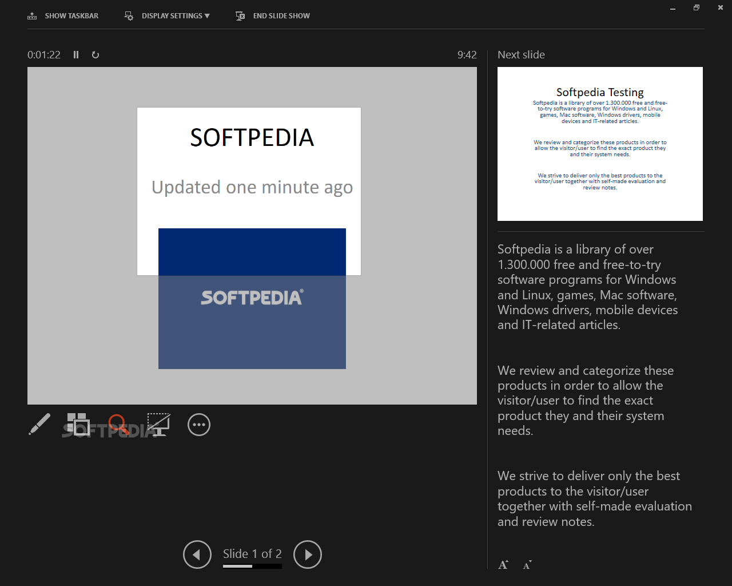
Task: Open the Display Settings dropdown
Action: (x=167, y=16)
